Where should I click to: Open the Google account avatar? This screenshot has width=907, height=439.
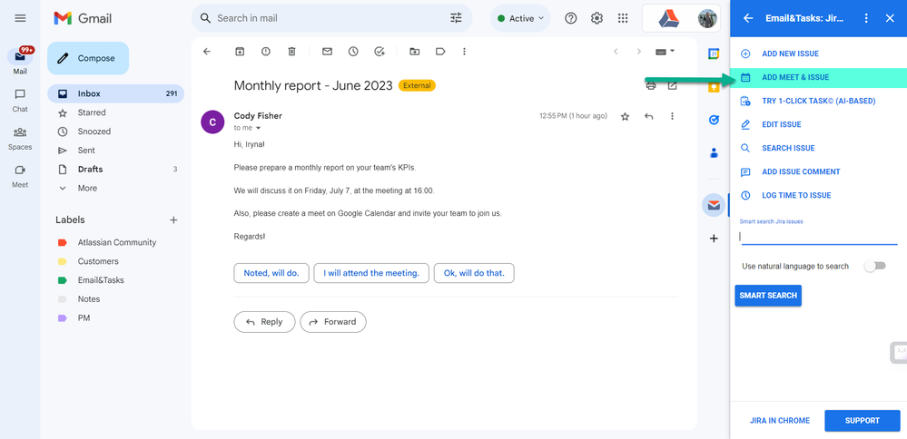[x=707, y=18]
